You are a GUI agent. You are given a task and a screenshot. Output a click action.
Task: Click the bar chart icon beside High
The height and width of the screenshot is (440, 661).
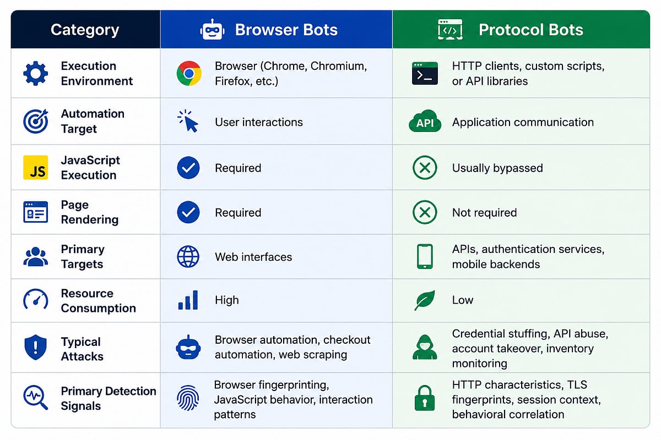tap(188, 300)
